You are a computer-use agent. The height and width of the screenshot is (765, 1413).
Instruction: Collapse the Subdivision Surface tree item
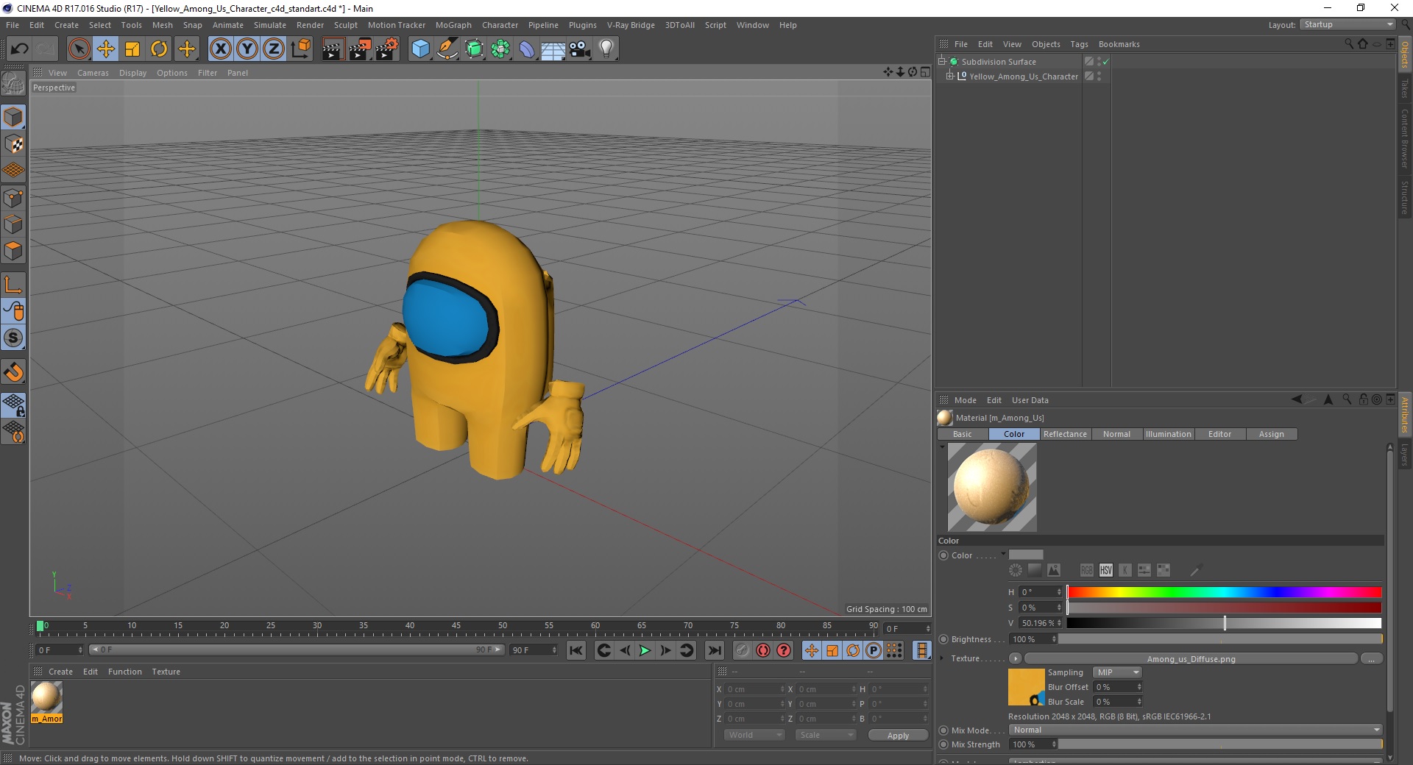point(941,62)
